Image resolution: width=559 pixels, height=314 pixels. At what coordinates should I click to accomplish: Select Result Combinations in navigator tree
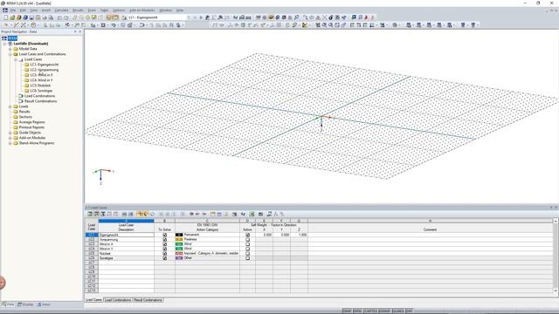[41, 101]
